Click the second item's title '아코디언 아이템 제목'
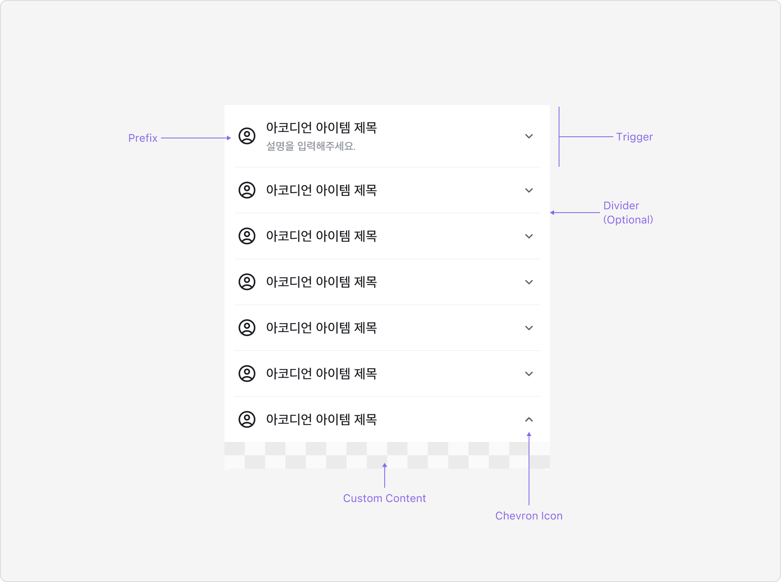 click(x=322, y=190)
